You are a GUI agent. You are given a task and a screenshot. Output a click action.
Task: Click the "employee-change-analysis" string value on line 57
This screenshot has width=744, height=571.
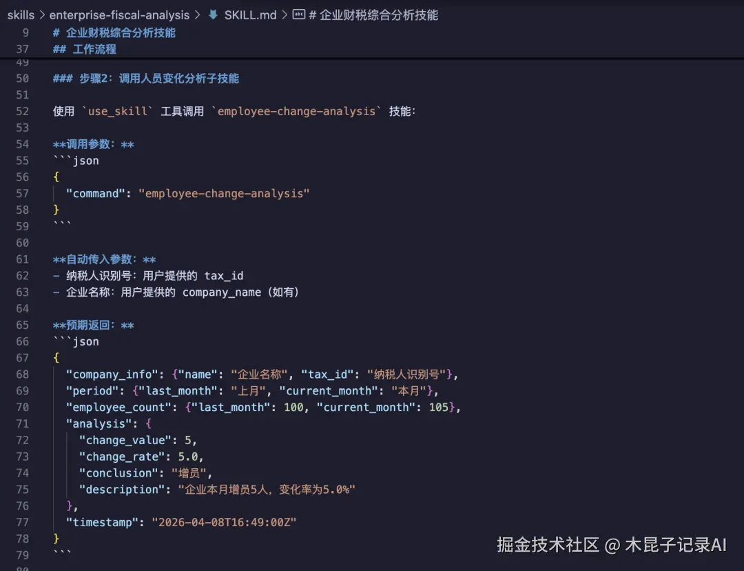pyautogui.click(x=224, y=193)
